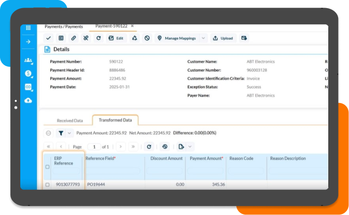Open the cloud upload sidebar icon
The height and width of the screenshot is (215, 349).
click(x=28, y=100)
